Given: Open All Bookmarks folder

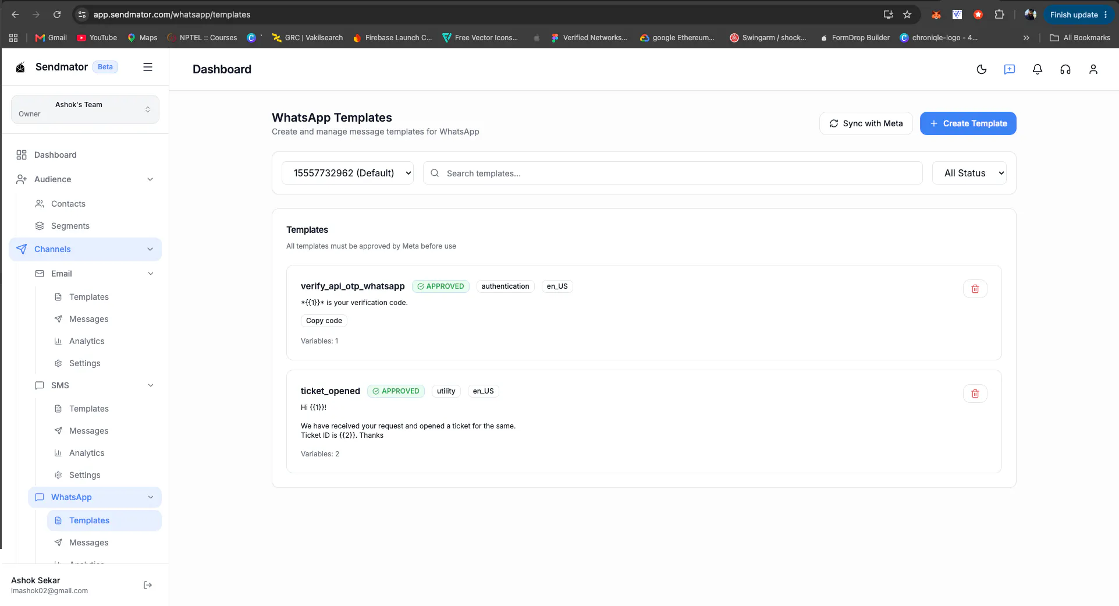Looking at the screenshot, I should [x=1080, y=38].
